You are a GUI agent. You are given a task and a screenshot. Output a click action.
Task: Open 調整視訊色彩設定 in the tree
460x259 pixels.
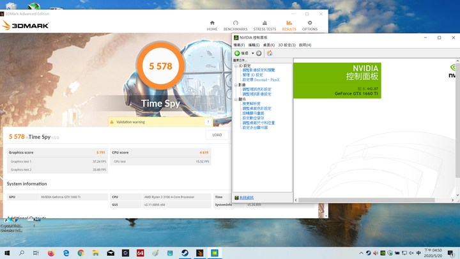(x=257, y=90)
